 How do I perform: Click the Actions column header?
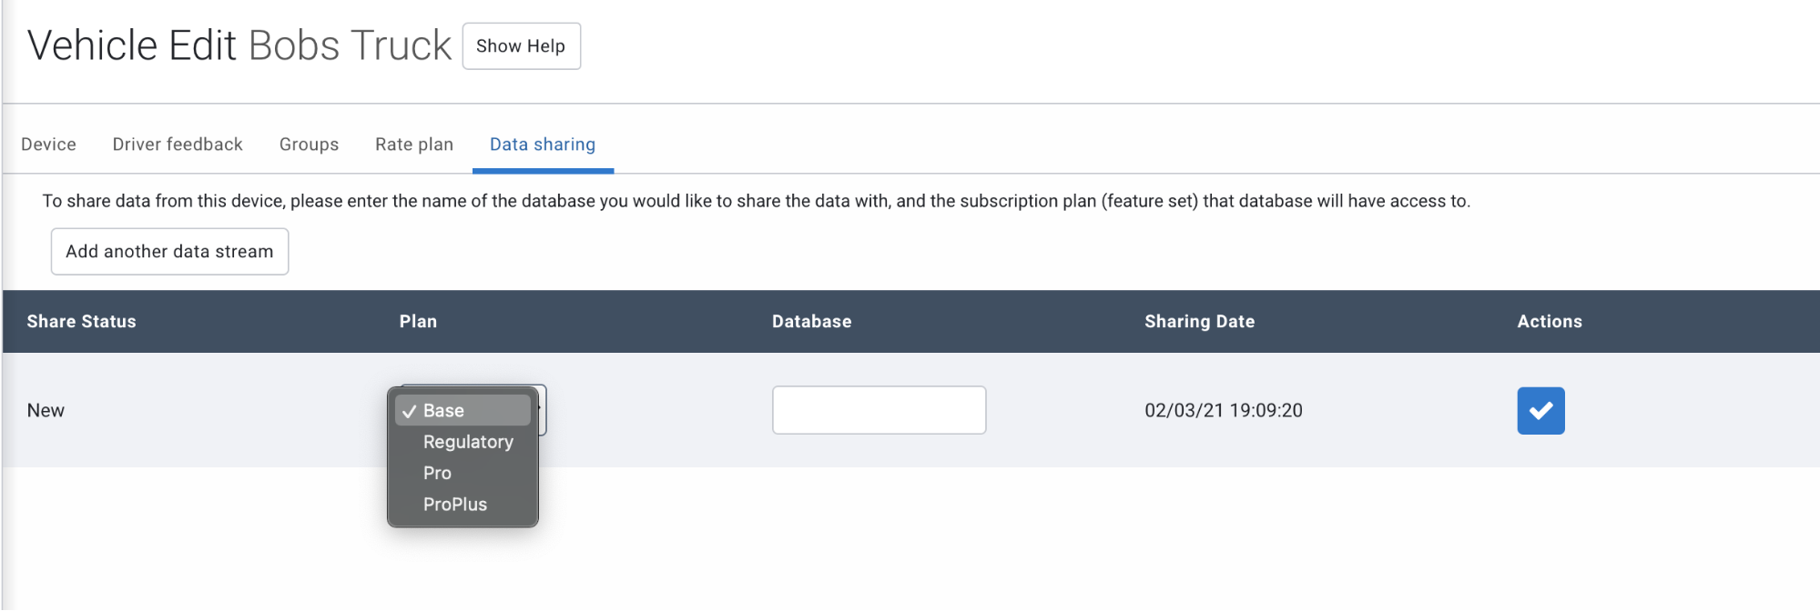coord(1549,321)
